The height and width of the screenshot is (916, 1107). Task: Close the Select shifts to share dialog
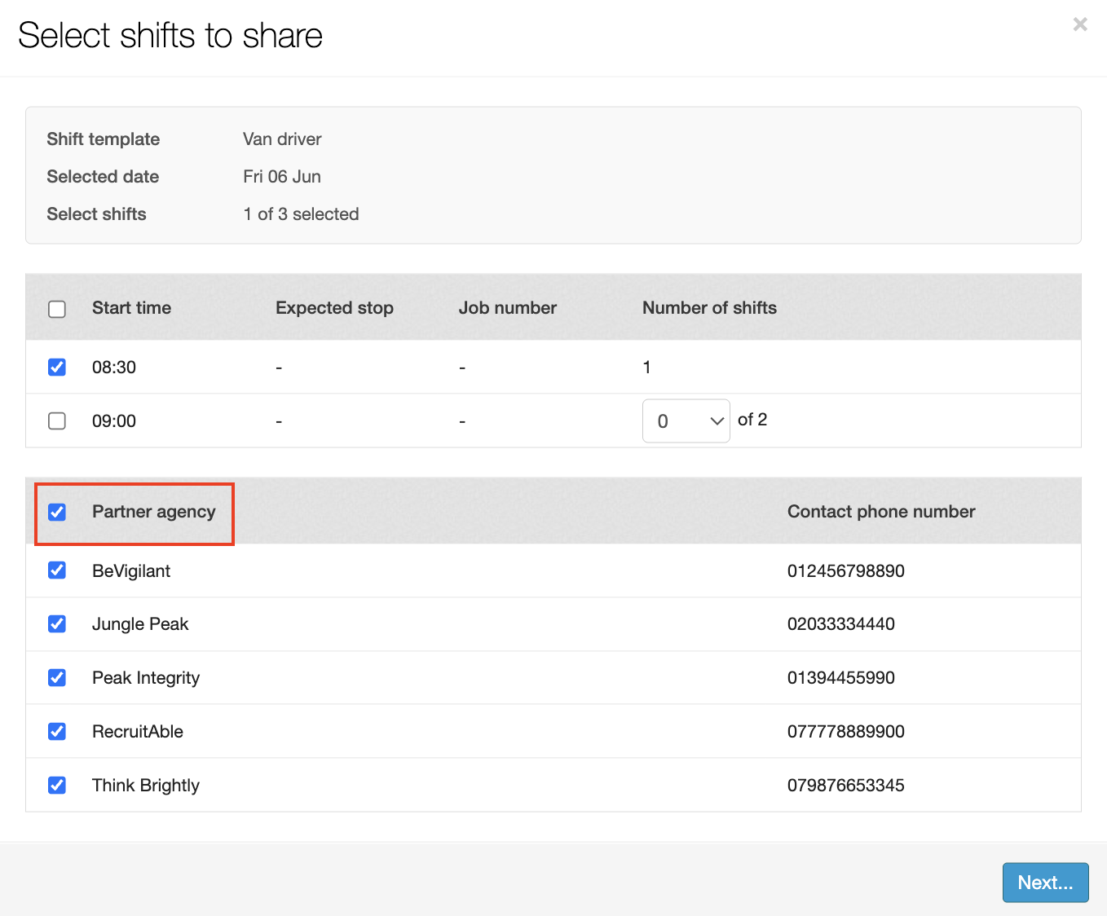(1079, 24)
